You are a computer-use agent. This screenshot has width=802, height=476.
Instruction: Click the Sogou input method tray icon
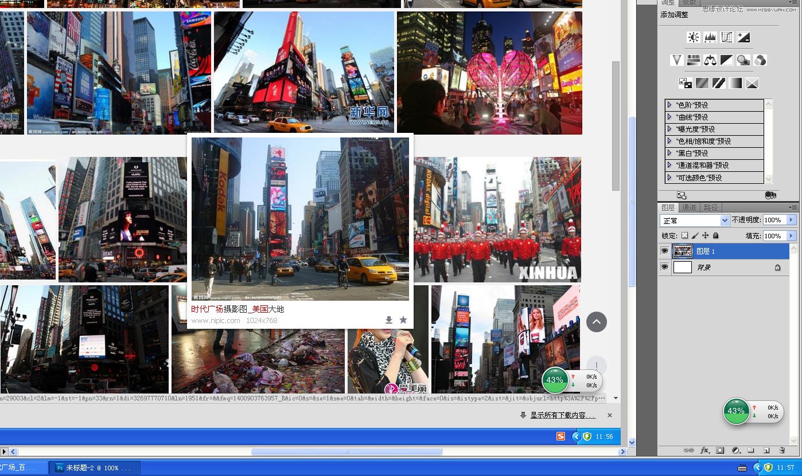(x=560, y=436)
